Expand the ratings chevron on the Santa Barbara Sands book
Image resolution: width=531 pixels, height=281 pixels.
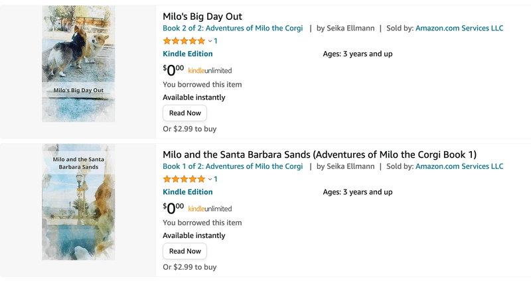tap(210, 180)
